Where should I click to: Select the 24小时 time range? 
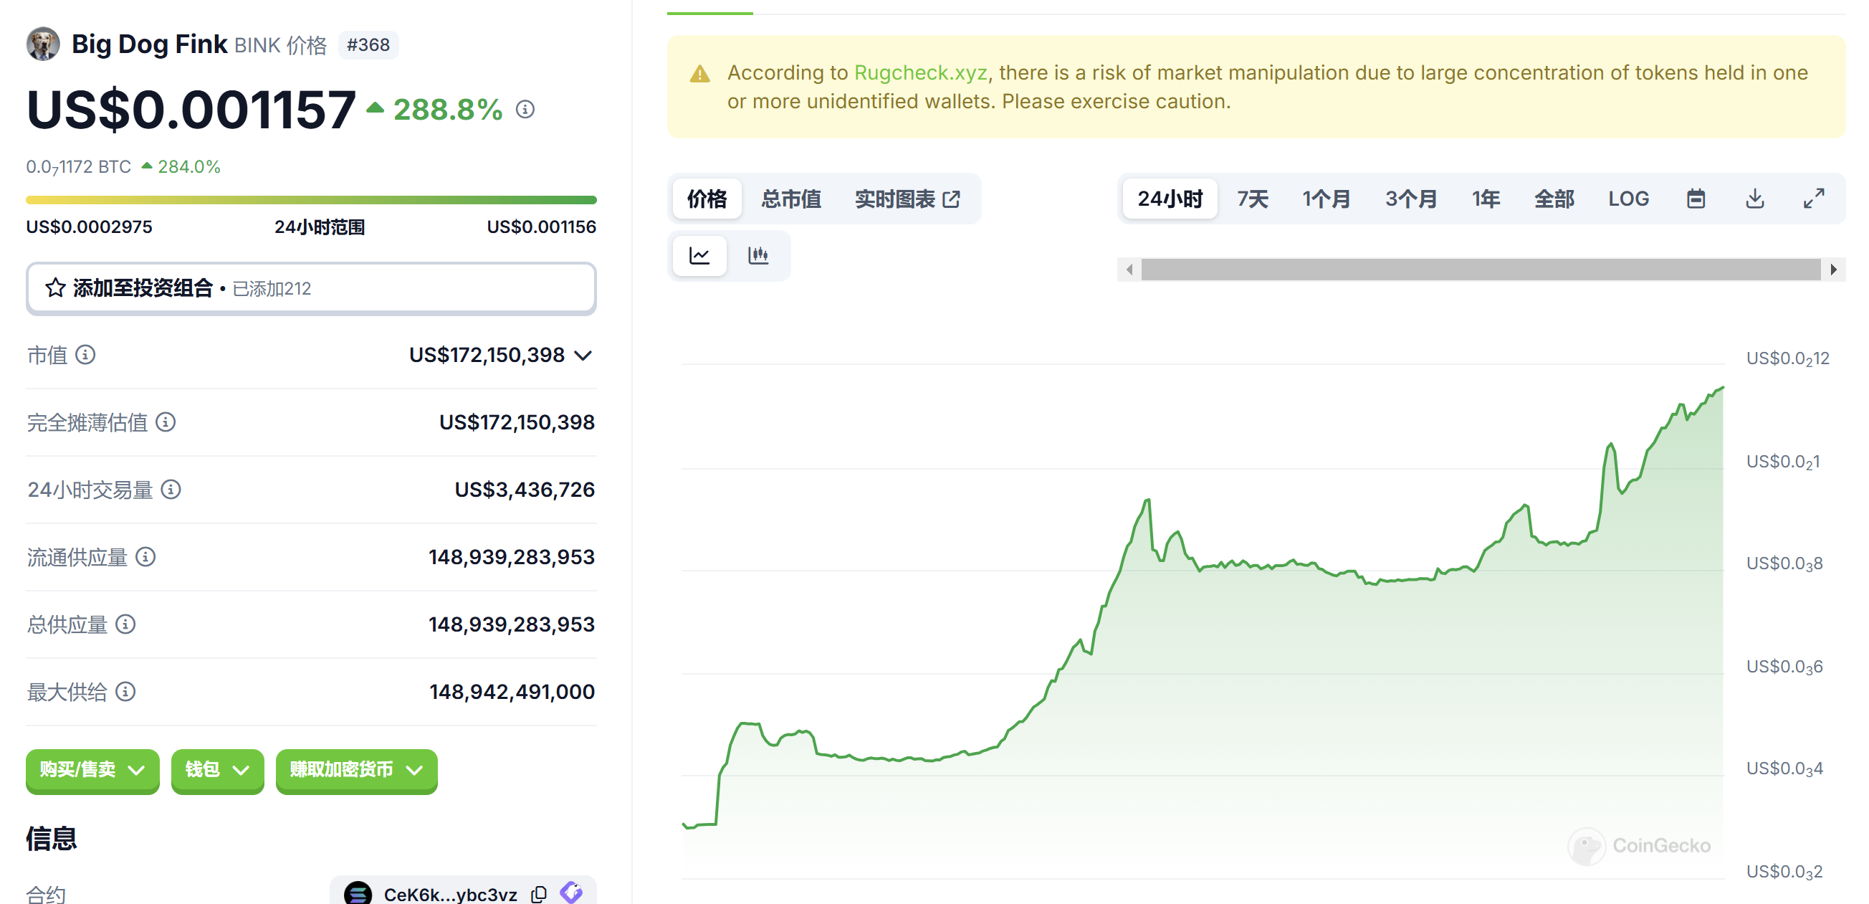pos(1170,199)
